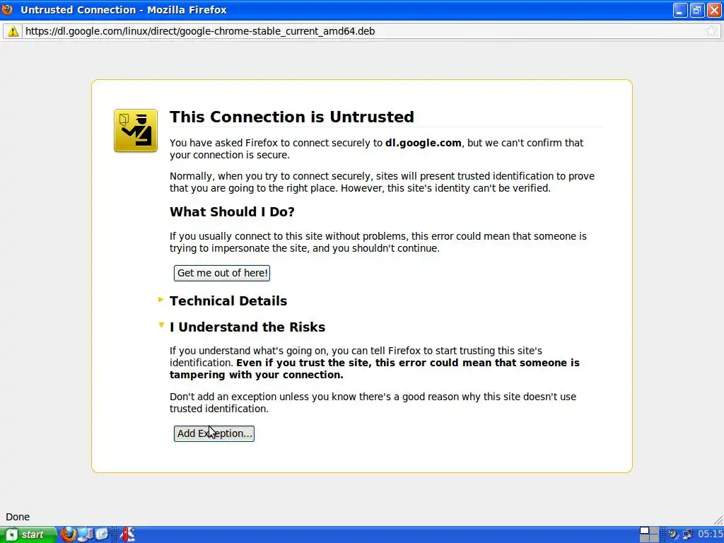Click the yellow untrusted-connection officer icon

[136, 131]
